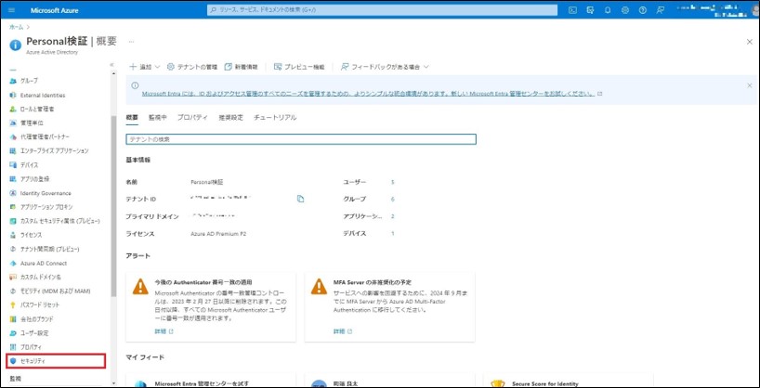
Task: Click the ロールと管理者 sidebar icon
Action: tap(13, 109)
